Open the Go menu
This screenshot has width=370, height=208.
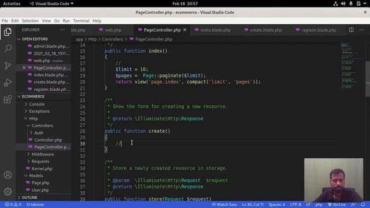(x=57, y=21)
